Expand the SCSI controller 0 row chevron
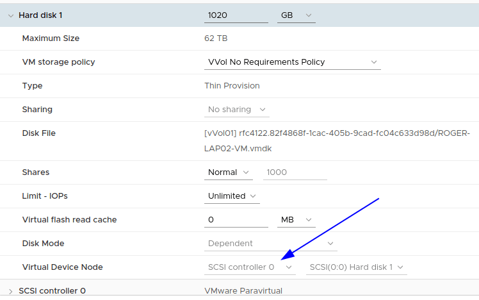 [x=11, y=291]
